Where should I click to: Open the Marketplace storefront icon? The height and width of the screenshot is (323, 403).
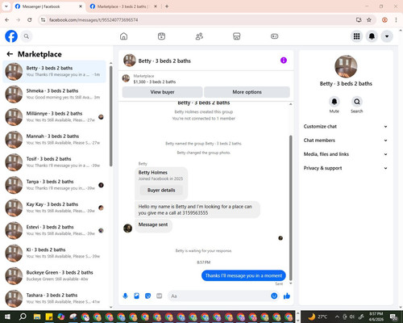(x=237, y=36)
